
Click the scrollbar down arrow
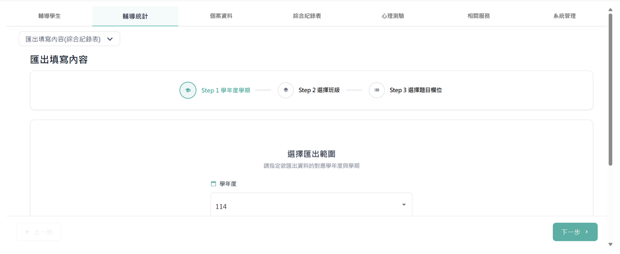click(x=610, y=244)
